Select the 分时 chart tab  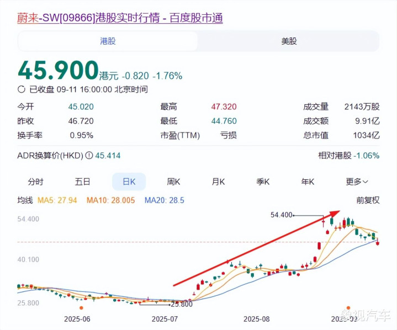36,182
